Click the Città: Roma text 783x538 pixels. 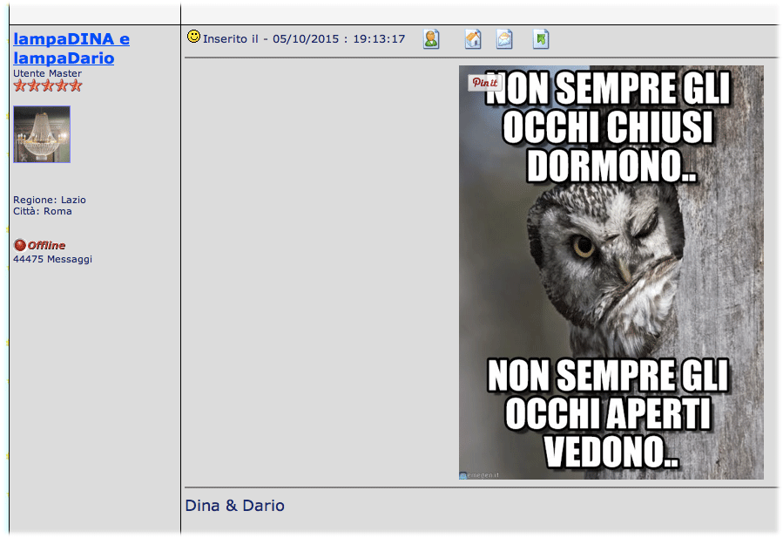(43, 211)
